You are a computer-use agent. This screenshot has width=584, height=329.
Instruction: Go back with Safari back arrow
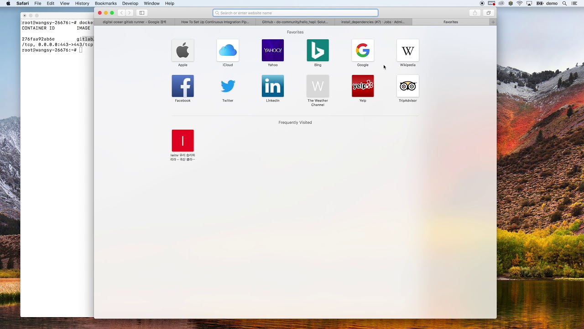121,13
